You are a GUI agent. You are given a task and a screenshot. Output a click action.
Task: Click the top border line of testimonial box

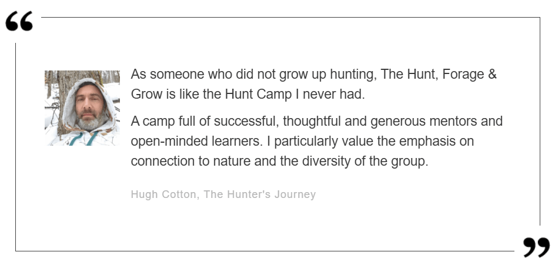pos(290,17)
